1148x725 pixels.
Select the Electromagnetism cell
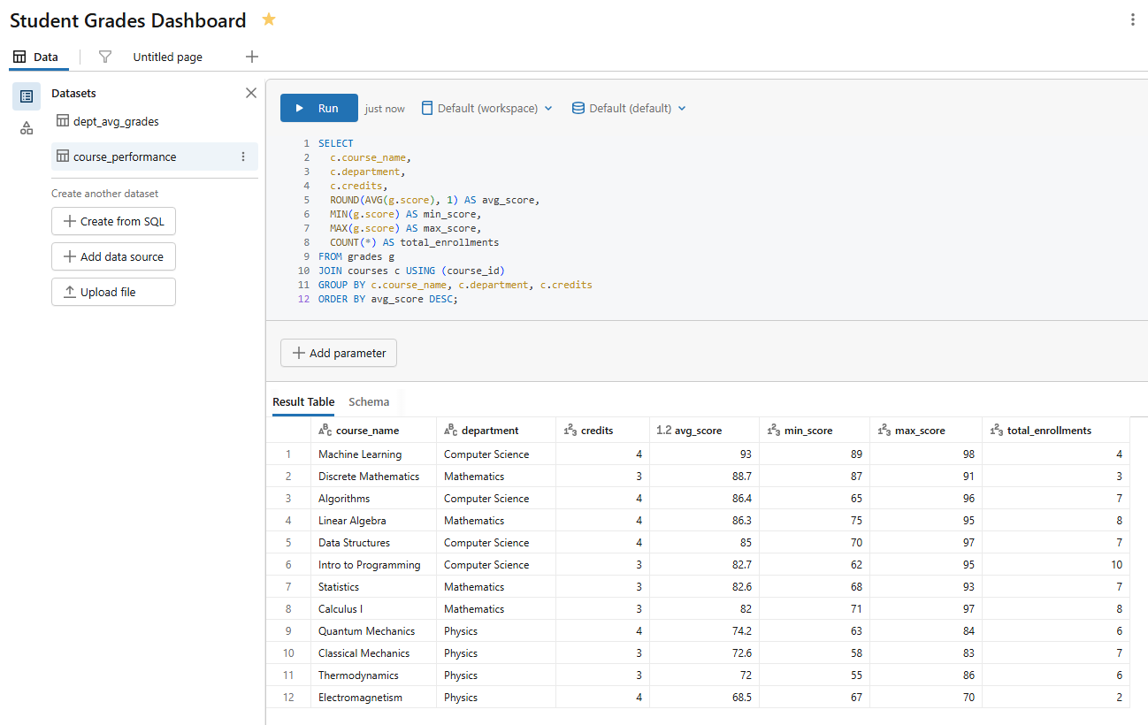click(x=373, y=698)
